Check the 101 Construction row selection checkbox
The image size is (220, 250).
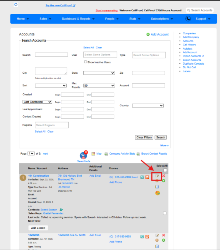tap(165, 213)
